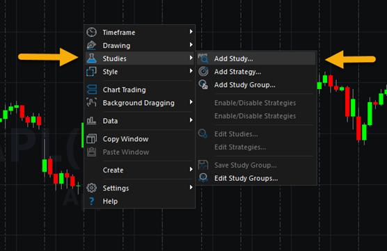Screen dimensions: 387x251
Task: Click the Settings gear icon
Action: pyautogui.click(x=92, y=188)
